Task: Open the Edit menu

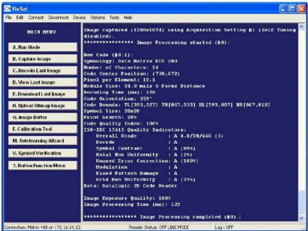Action: [19, 17]
